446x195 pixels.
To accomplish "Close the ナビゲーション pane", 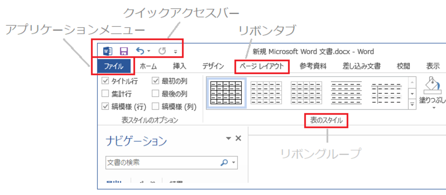I will 238,138.
